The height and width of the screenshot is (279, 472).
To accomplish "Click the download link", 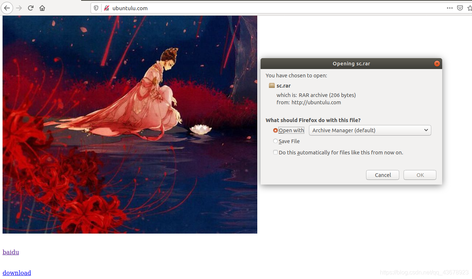I will point(17,273).
